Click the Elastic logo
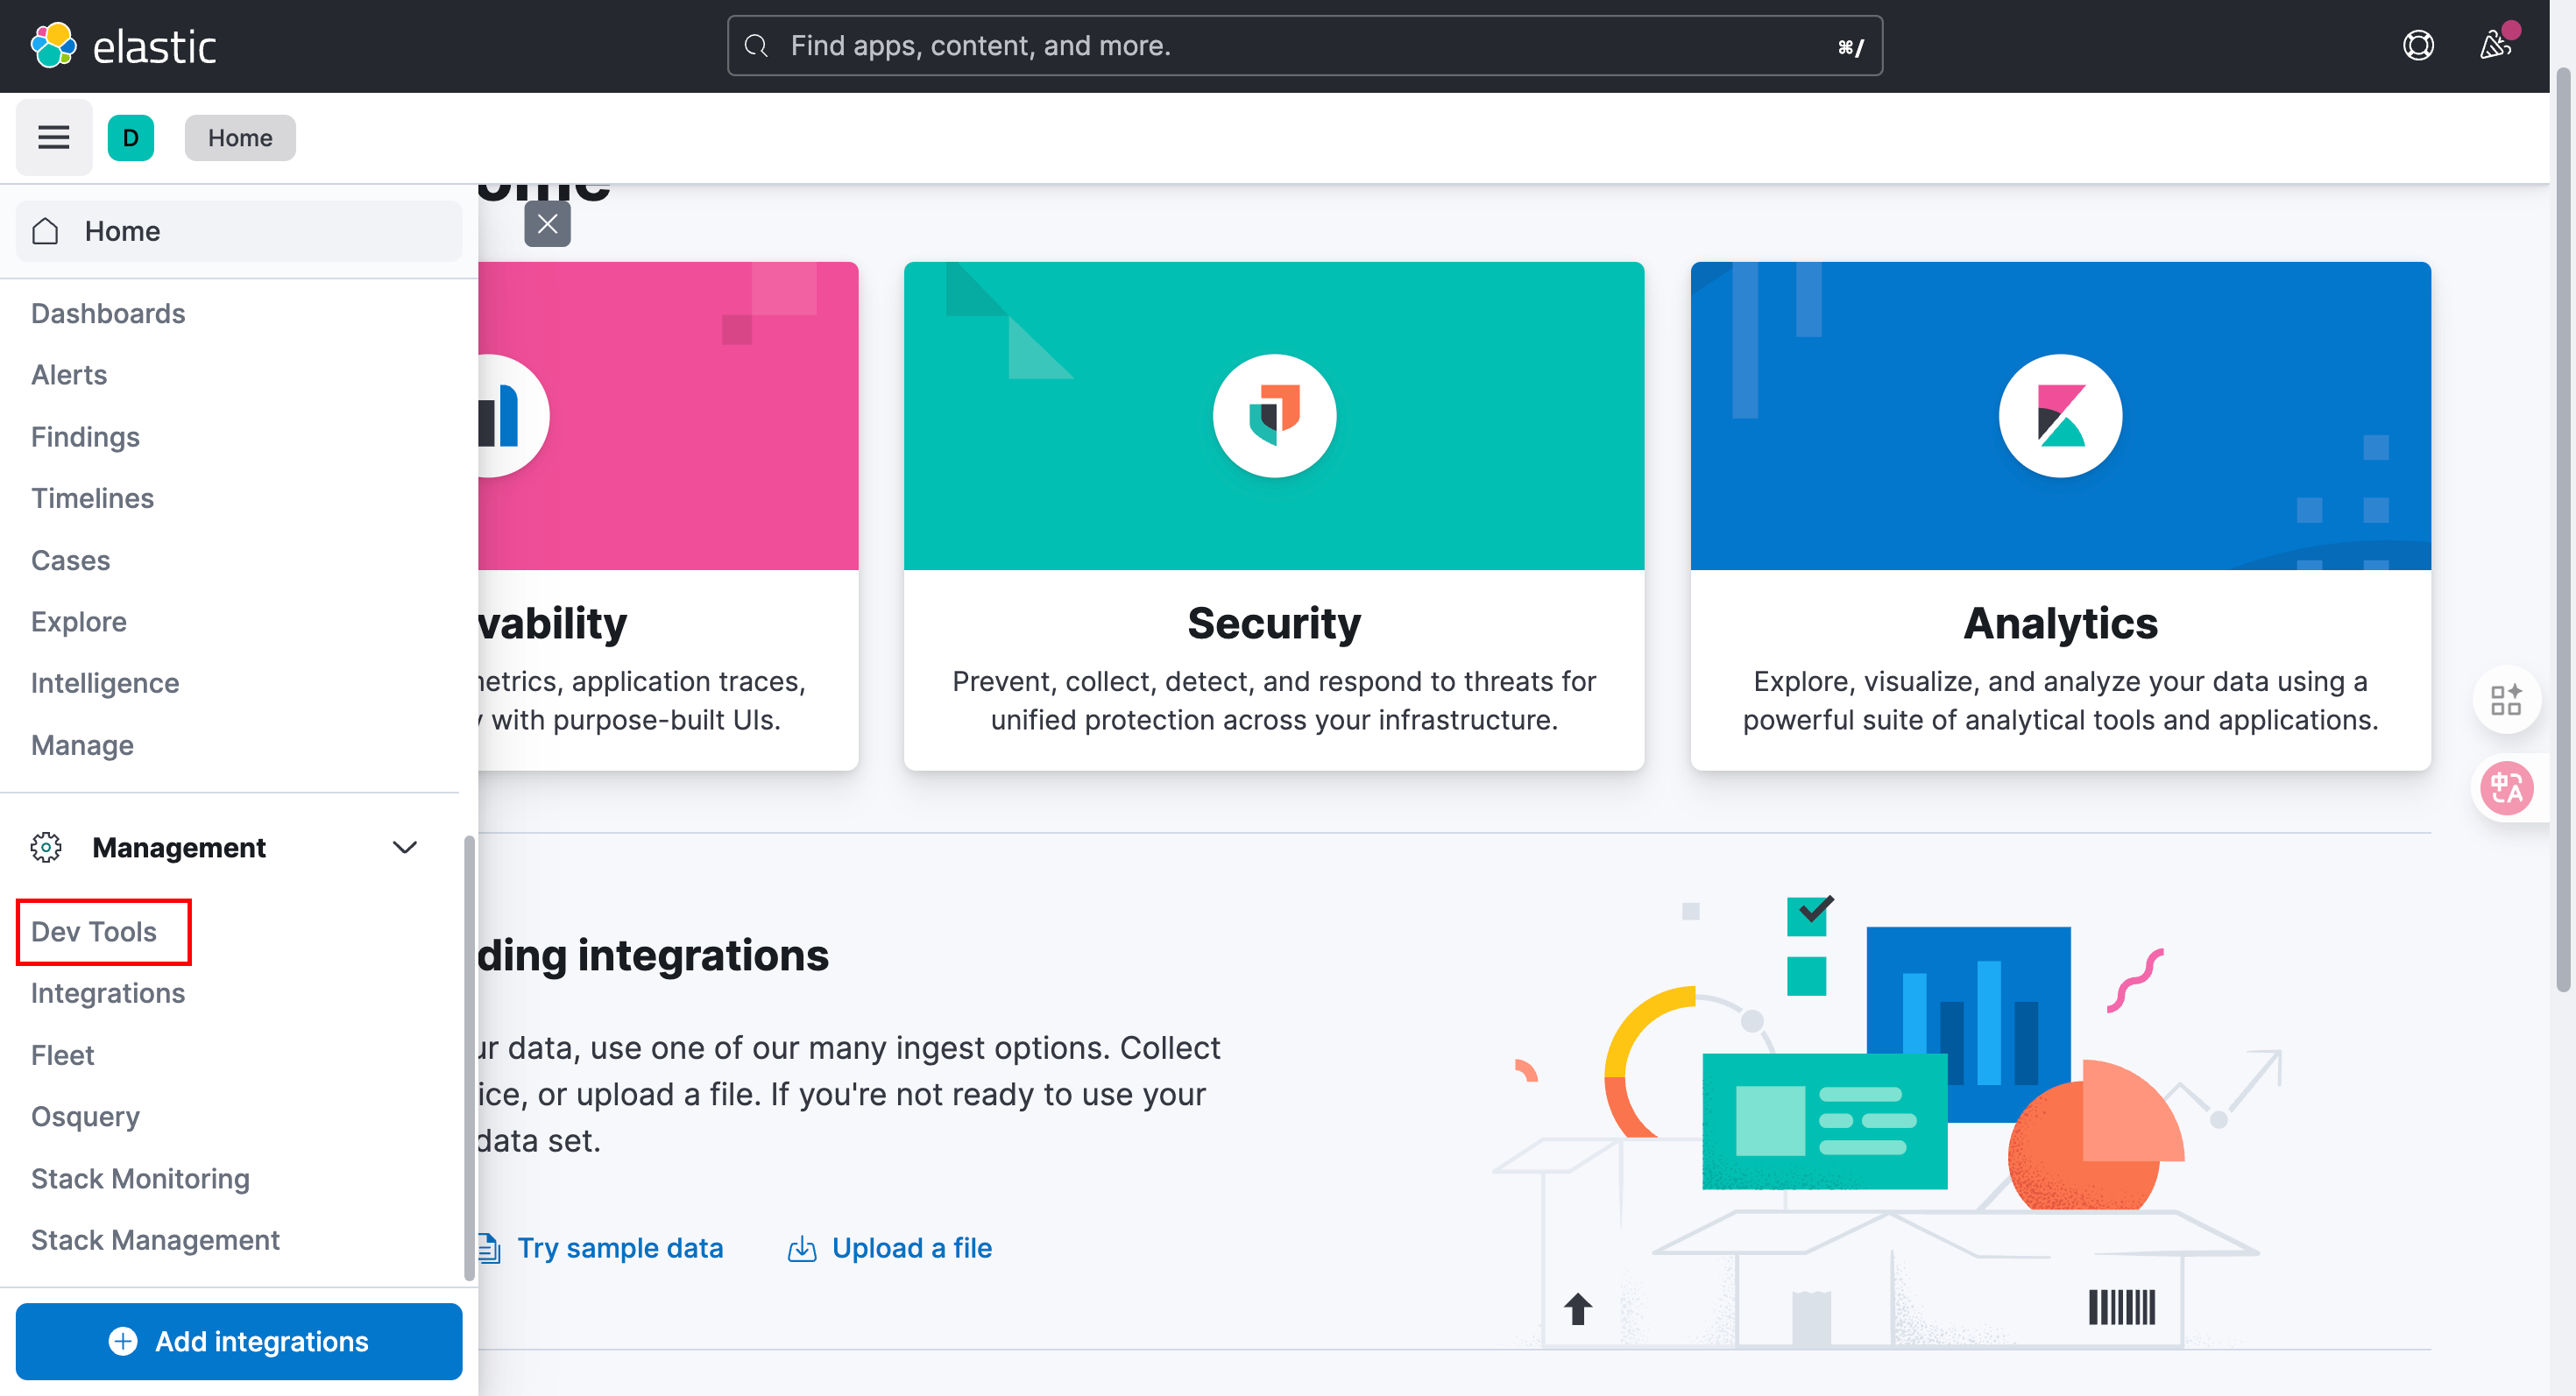 pos(123,46)
